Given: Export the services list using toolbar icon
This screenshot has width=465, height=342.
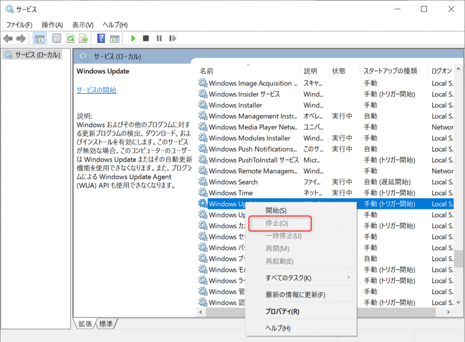Looking at the screenshot, I should click(x=84, y=38).
